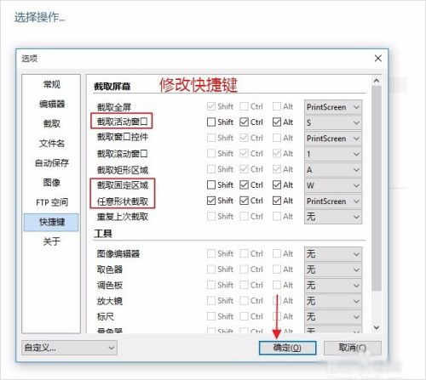Select the FTP 空间 tab

(52, 202)
